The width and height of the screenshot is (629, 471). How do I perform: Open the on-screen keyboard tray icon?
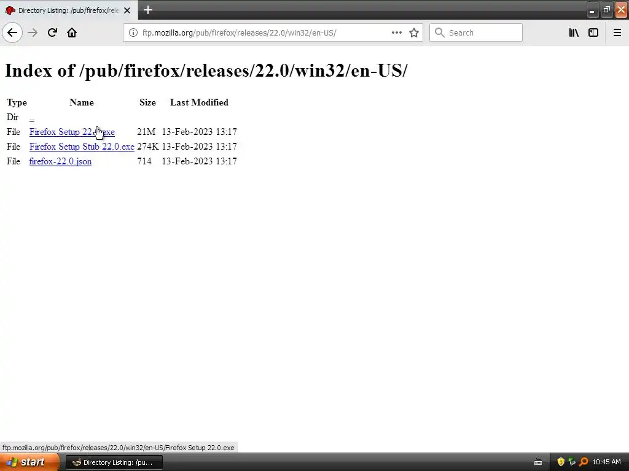point(538,462)
